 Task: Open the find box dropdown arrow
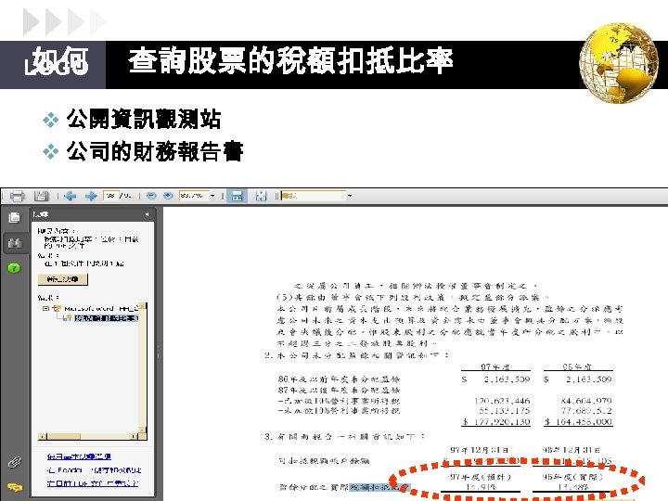(350, 196)
